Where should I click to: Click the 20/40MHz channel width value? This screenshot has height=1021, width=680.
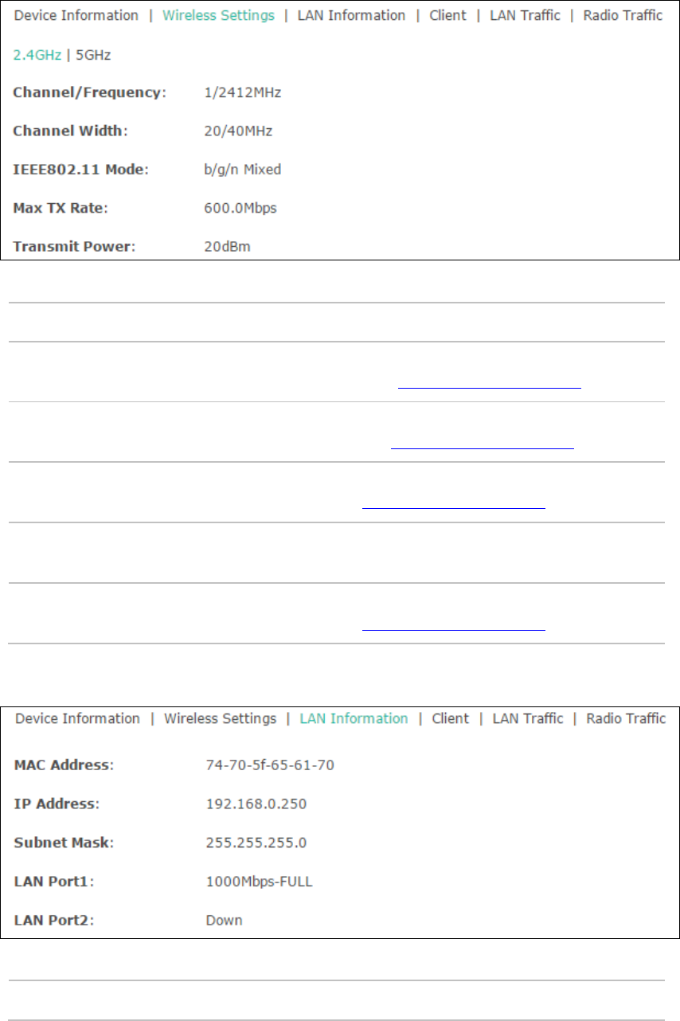240,131
